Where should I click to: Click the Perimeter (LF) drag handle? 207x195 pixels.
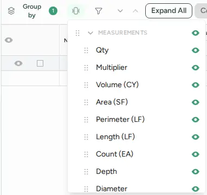click(86, 120)
